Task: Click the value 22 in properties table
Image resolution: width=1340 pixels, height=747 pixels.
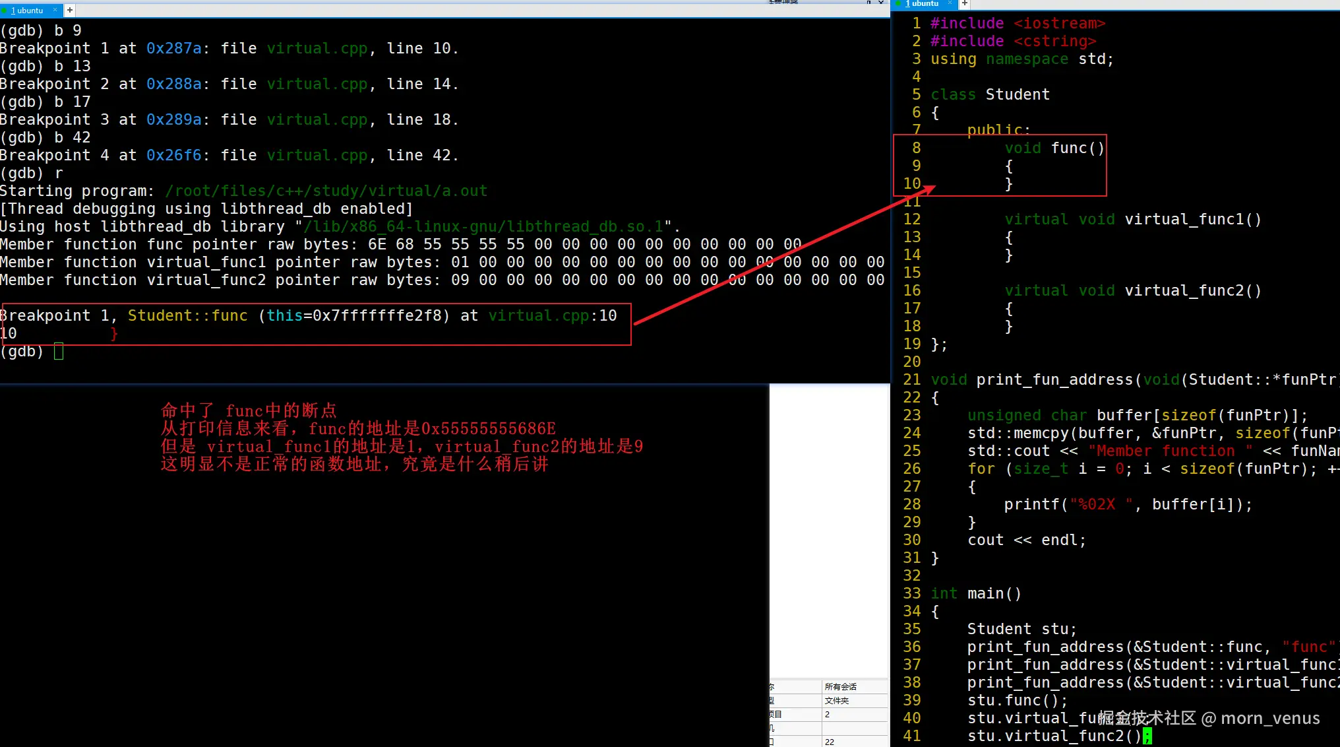Action: [830, 742]
